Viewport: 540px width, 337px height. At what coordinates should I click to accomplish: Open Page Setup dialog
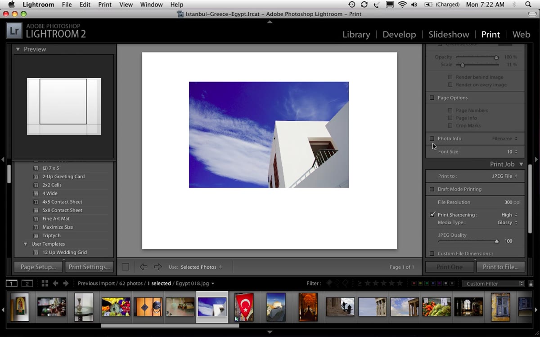tap(38, 267)
